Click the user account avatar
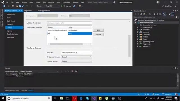This screenshot has width=180, height=101. 158,2
